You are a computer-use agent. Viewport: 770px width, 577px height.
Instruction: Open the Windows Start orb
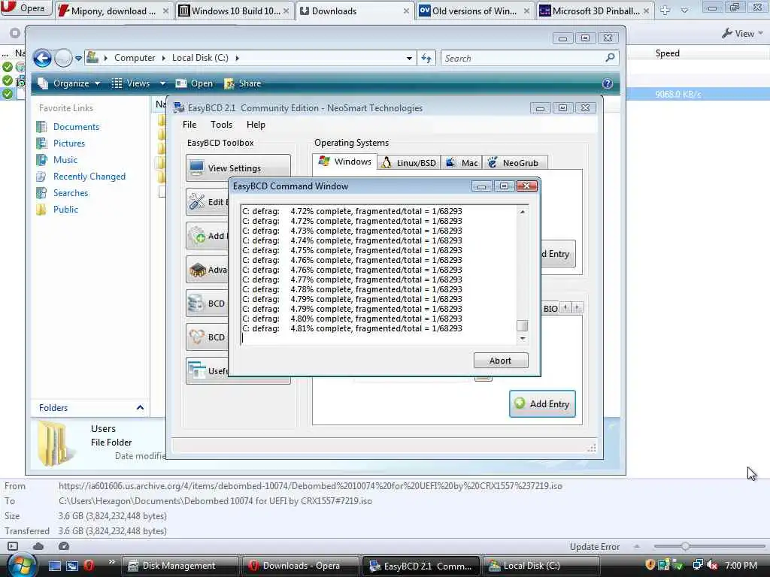pos(21,566)
